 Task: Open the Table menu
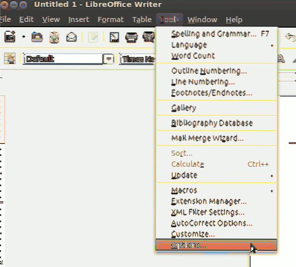pyautogui.click(x=142, y=19)
